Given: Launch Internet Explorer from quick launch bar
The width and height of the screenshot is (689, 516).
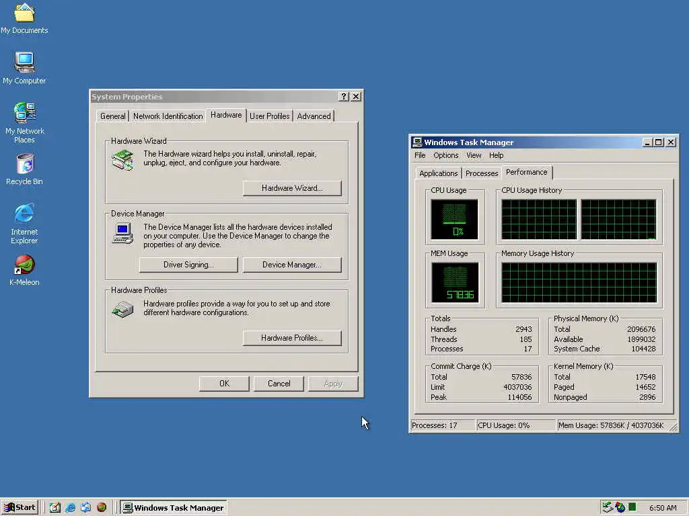Looking at the screenshot, I should point(70,507).
